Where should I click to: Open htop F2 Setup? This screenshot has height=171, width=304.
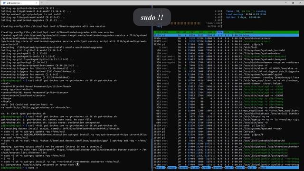(171, 168)
